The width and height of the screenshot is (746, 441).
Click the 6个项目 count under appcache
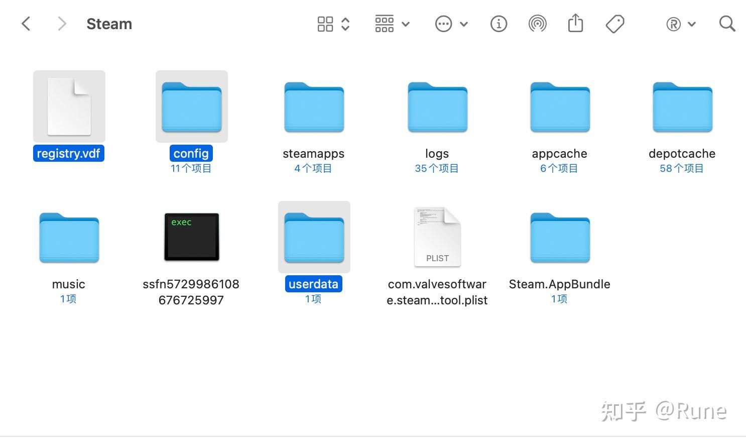pos(559,168)
